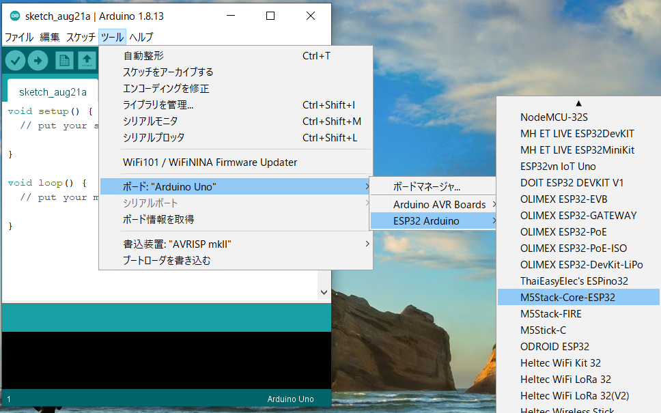661x413 pixels.
Task: Open the 編集 menu
Action: (50, 37)
